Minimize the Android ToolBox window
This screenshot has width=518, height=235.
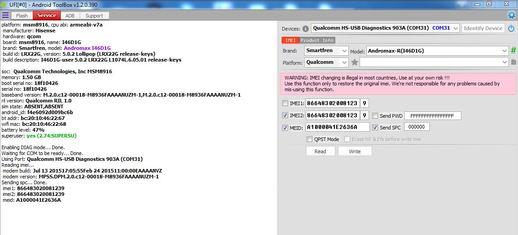point(477,4)
